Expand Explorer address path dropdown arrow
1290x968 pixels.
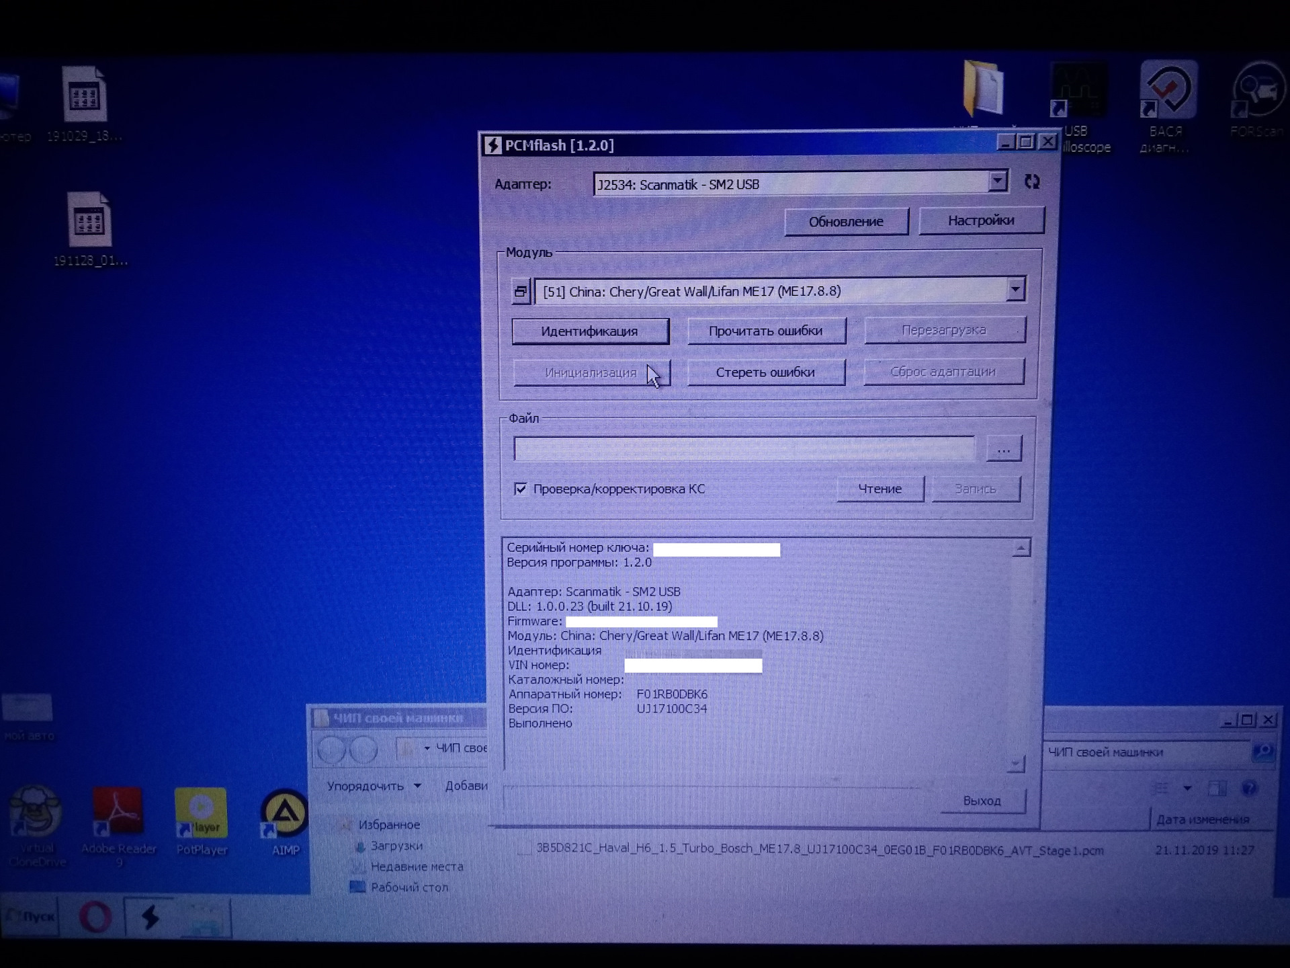[427, 748]
